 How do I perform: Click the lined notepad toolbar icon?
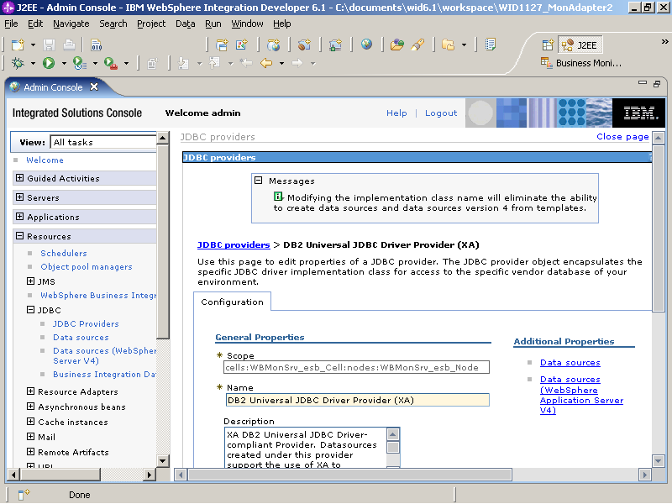pos(491,45)
